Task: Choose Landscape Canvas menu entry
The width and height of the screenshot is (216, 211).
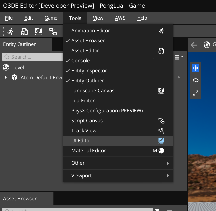Action: click(x=118, y=91)
